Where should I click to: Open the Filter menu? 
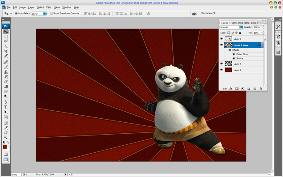click(x=49, y=8)
